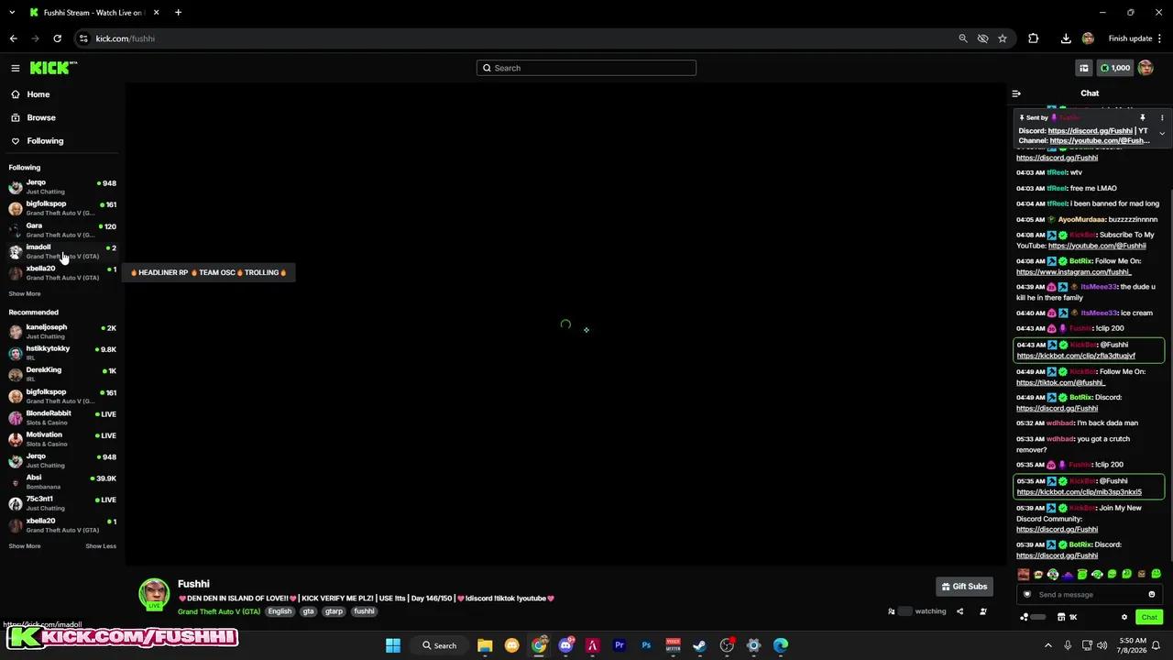Viewport: 1173px width, 660px height.
Task: Open instagram.com/fushhi_ link in chat
Action: click(x=1073, y=272)
